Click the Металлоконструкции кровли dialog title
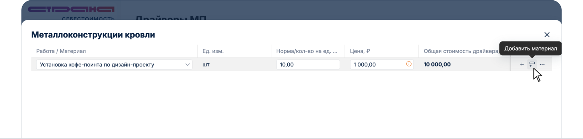The width and height of the screenshot is (583, 139). tap(93, 35)
